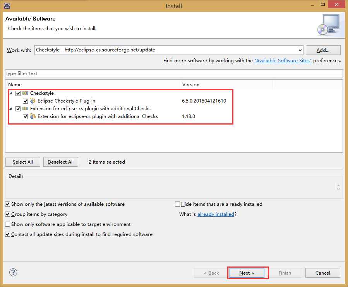The height and width of the screenshot is (287, 348).
Task: Enable Show only software applicable to target environment
Action: click(x=7, y=224)
